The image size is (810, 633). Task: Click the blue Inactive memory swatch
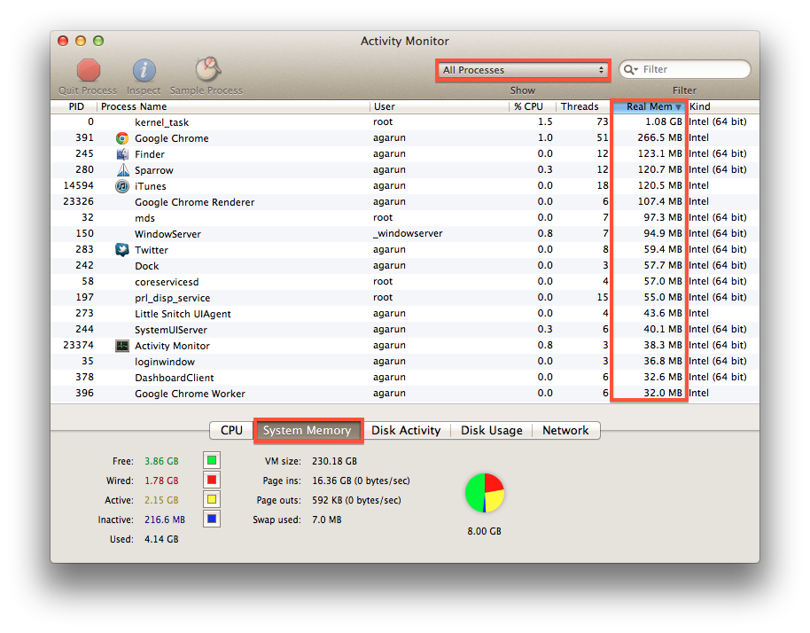click(x=212, y=519)
